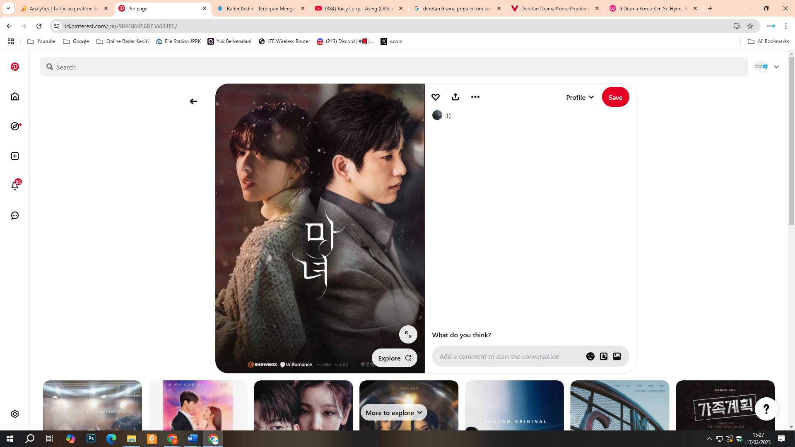795x447 pixels.
Task: Open All Bookmarks folder
Action: (x=768, y=41)
